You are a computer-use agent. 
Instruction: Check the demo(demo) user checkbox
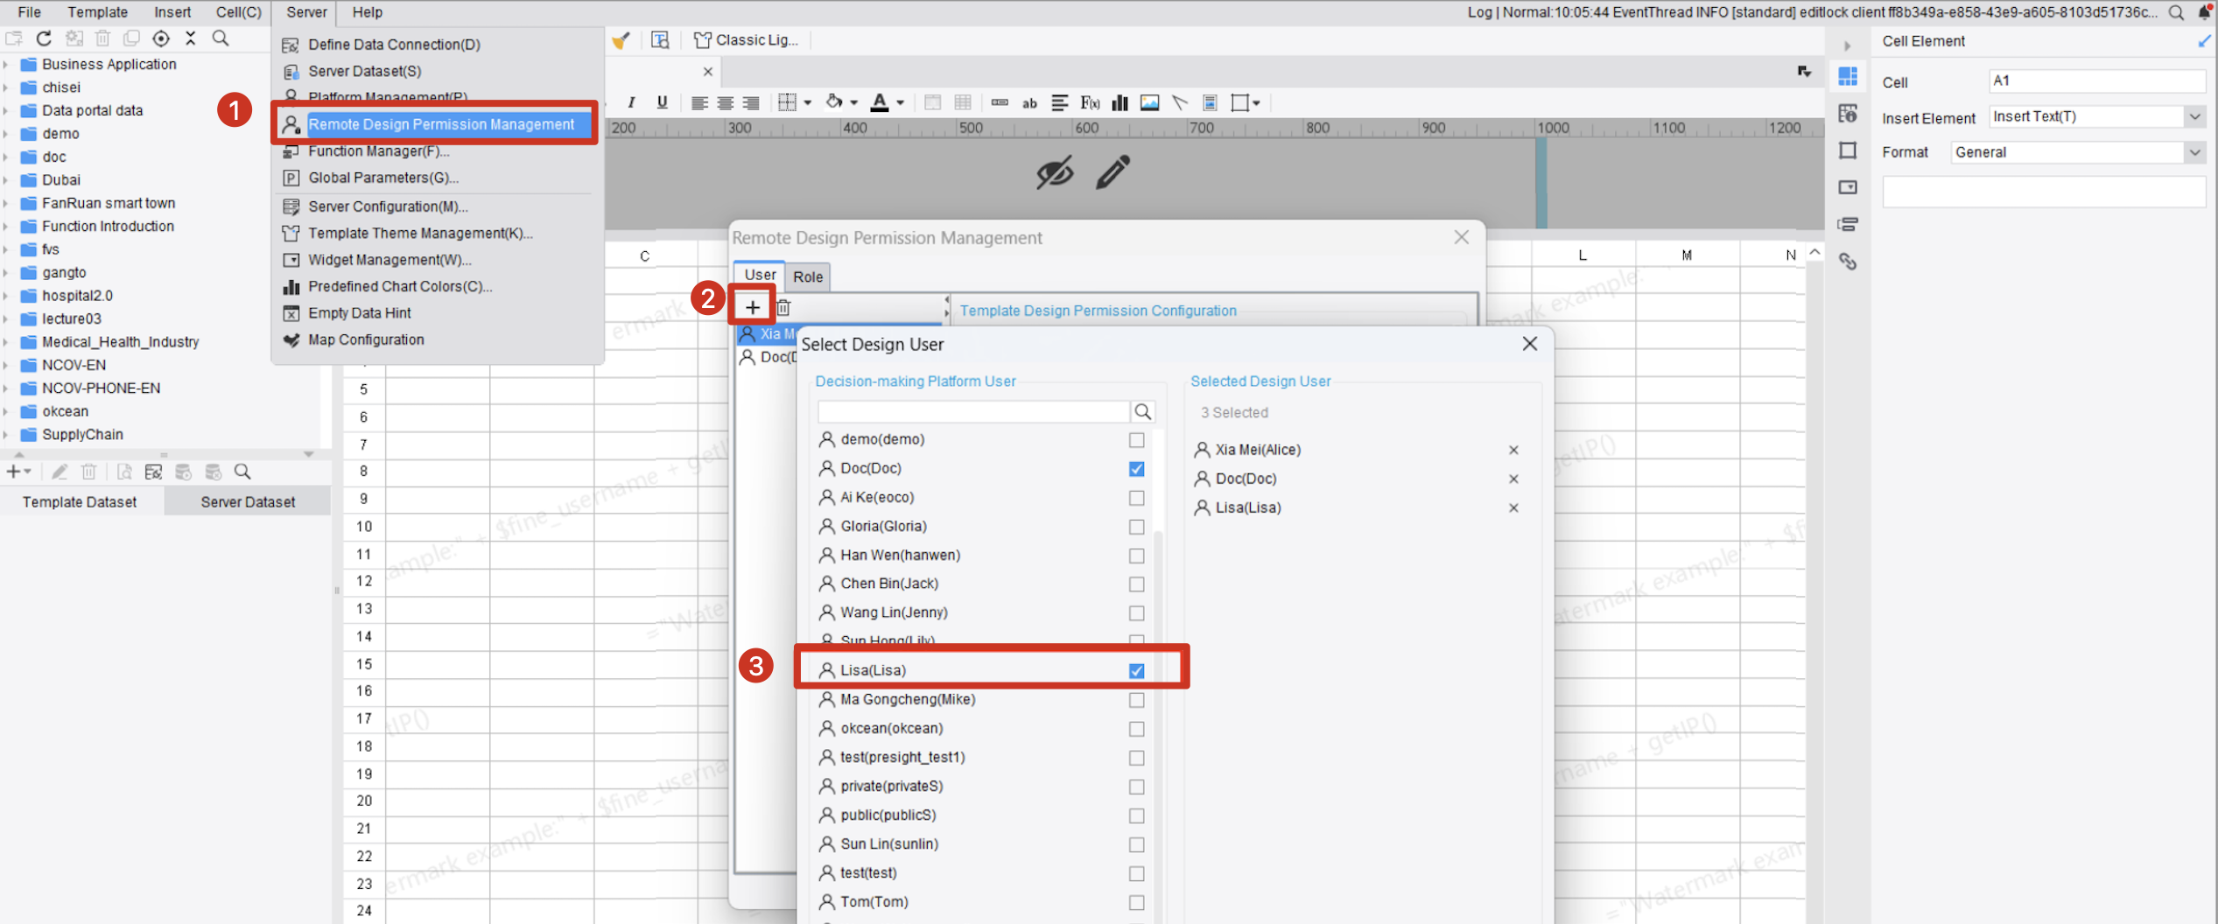(1136, 440)
